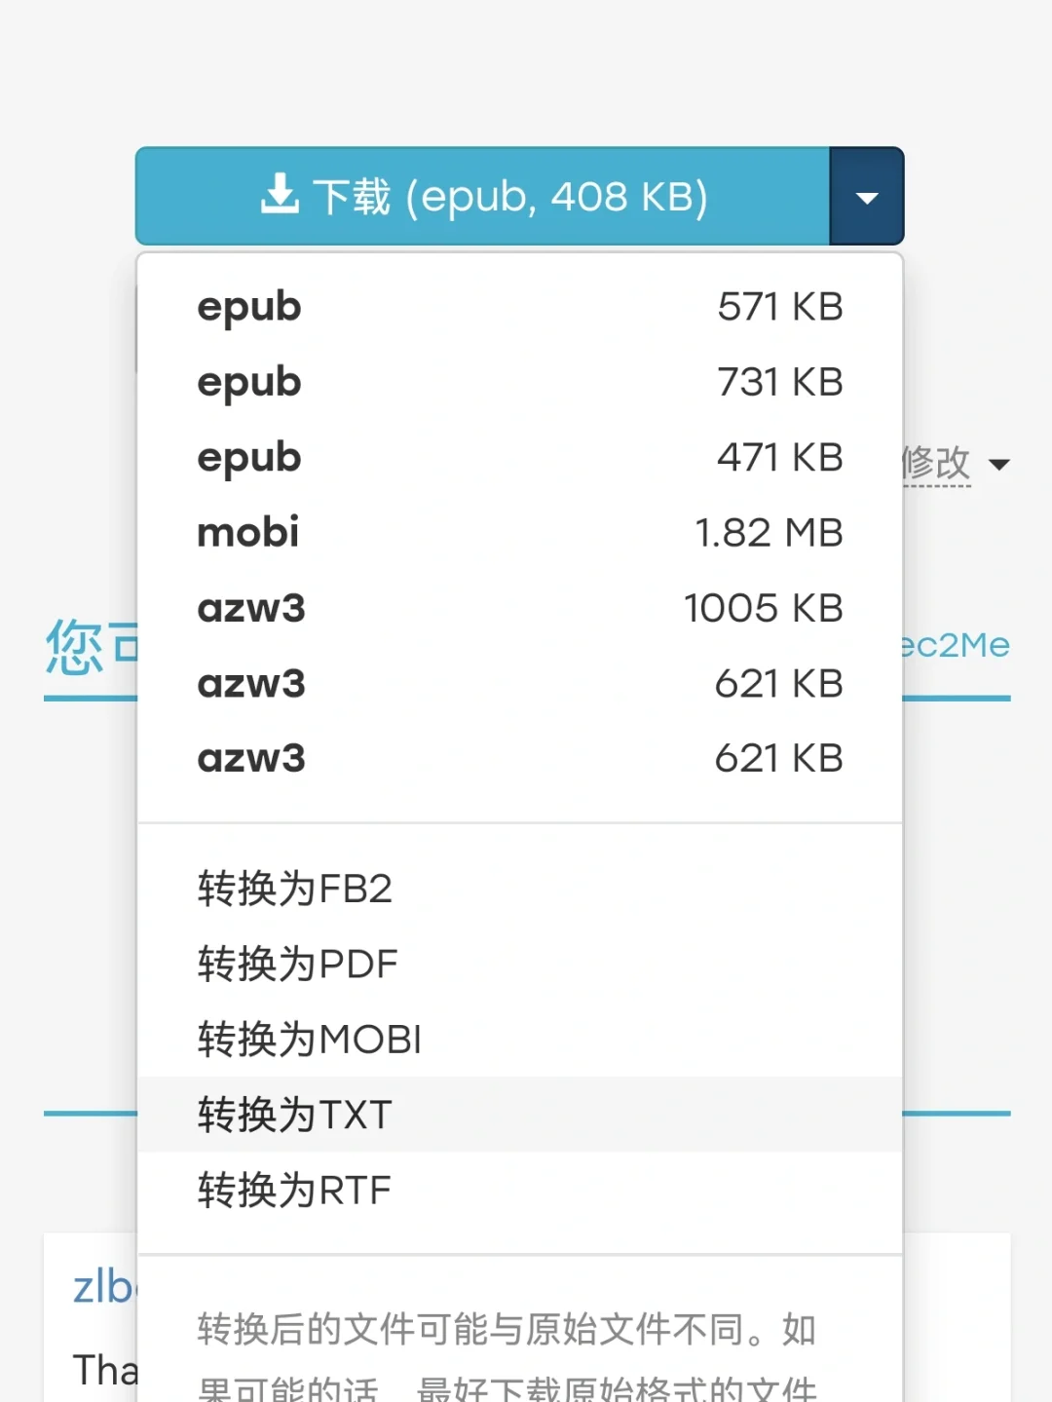Open the 修改 dropdown

936,463
